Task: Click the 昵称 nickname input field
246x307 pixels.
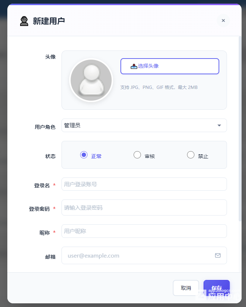Action: [x=144, y=231]
